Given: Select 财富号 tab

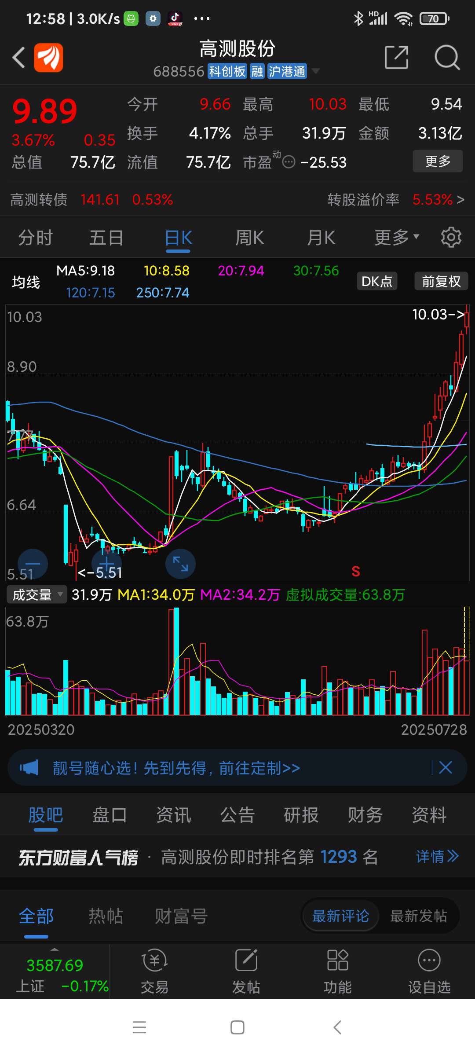Looking at the screenshot, I should pyautogui.click(x=181, y=916).
